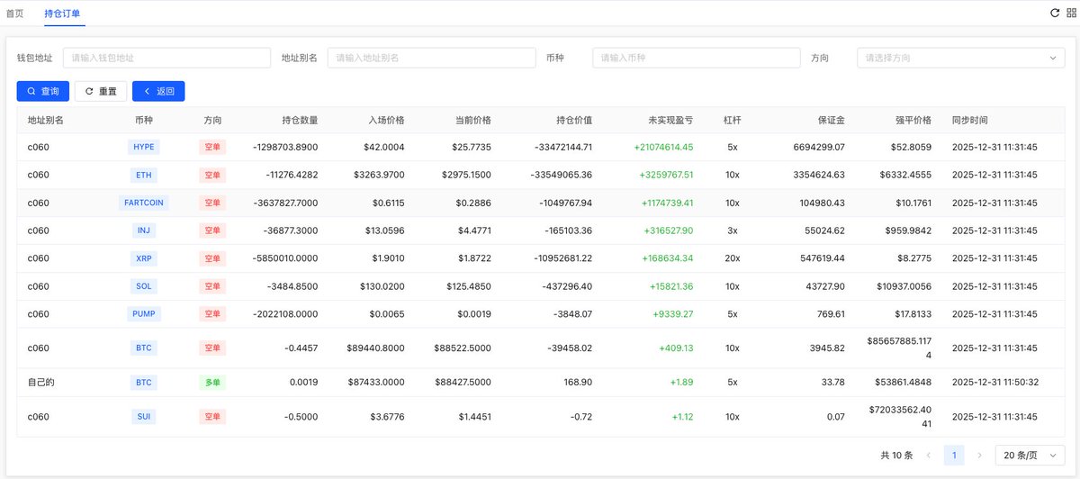Viewport: 1080px width, 479px height.
Task: Click the 2025-12-31 11:50:32 sync time
Action: [994, 383]
